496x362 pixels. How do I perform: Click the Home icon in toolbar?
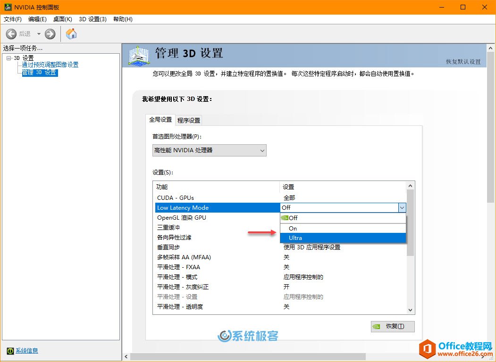[71, 34]
